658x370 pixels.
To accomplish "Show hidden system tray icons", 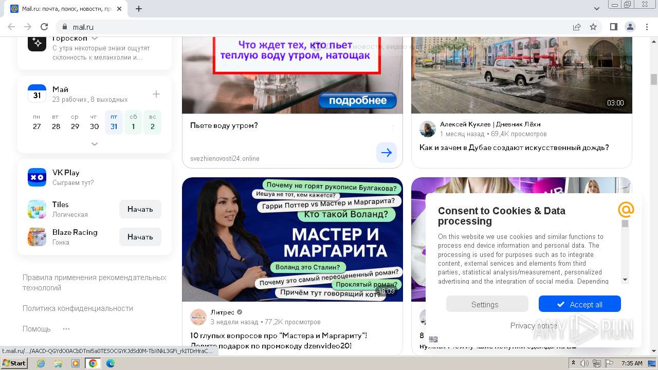I will point(574,363).
